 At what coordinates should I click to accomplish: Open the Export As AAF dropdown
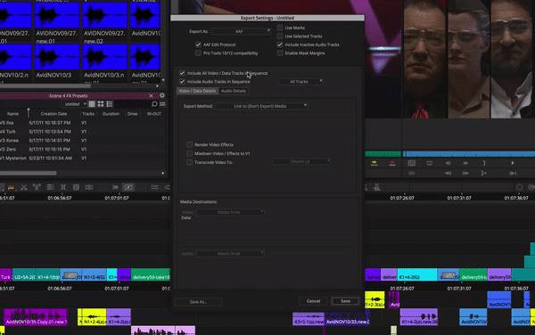point(241,31)
